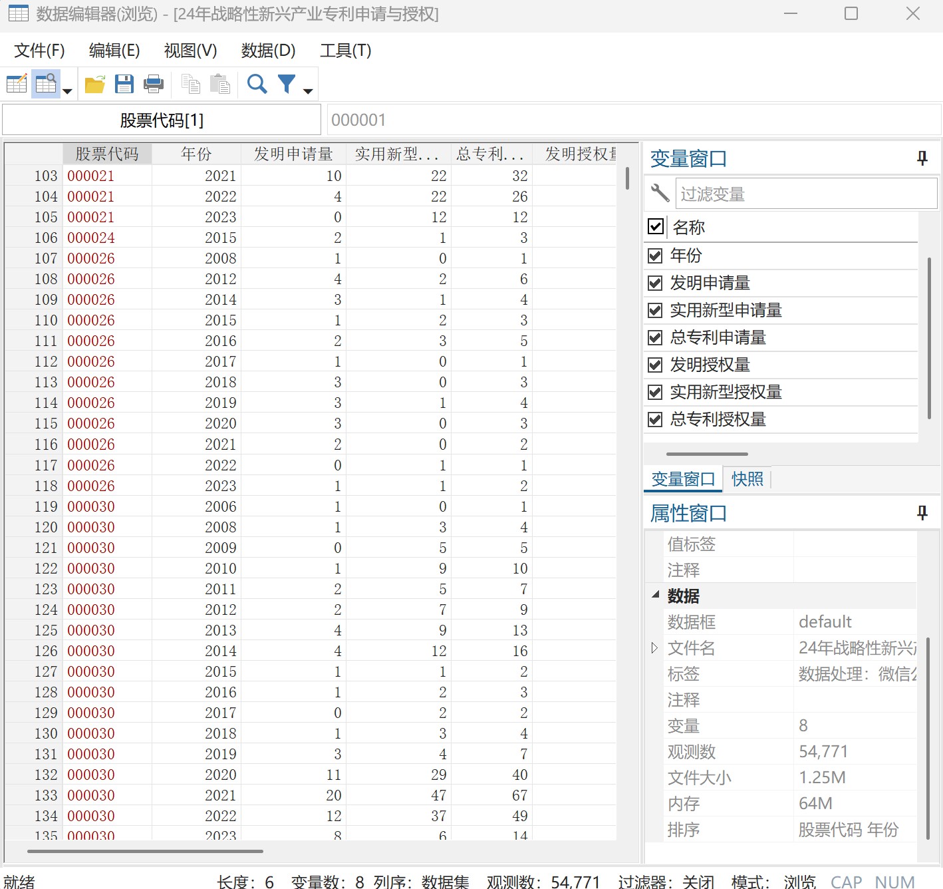Collapse the 数据 property group
943x889 pixels.
pyautogui.click(x=656, y=595)
